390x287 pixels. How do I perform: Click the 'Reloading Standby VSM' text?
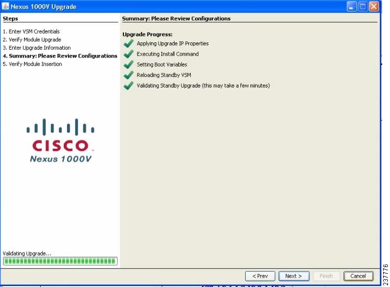(x=164, y=75)
